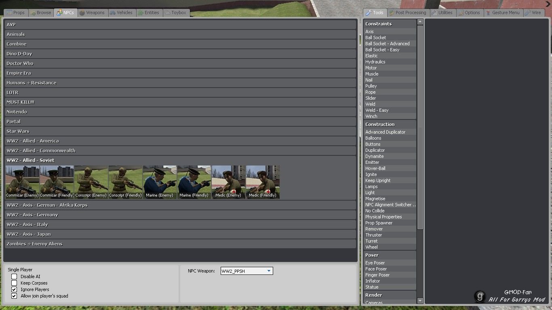Select the Face Poser tool
Image resolution: width=552 pixels, height=310 pixels.
(x=390, y=269)
